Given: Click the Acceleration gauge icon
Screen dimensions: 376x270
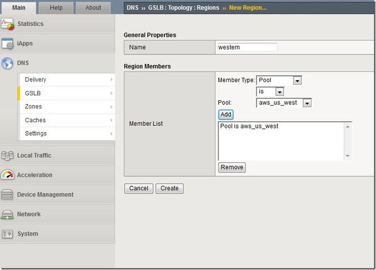Looking at the screenshot, I should click(8, 175).
